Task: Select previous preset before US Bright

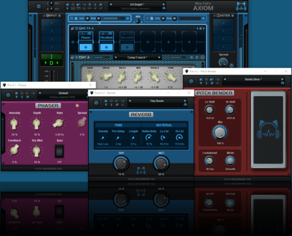Action: coord(111,4)
